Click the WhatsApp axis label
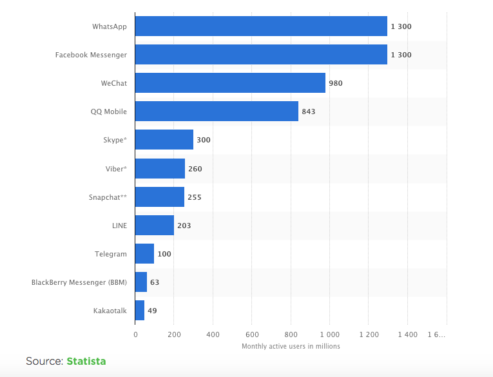This screenshot has height=377, width=493. [x=110, y=26]
